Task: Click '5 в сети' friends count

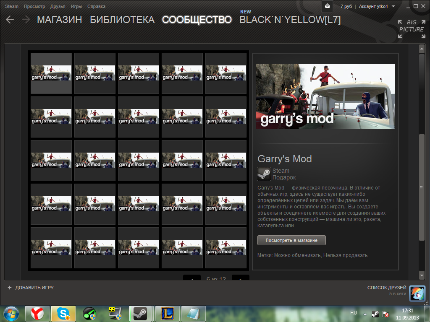Action: tap(398, 293)
